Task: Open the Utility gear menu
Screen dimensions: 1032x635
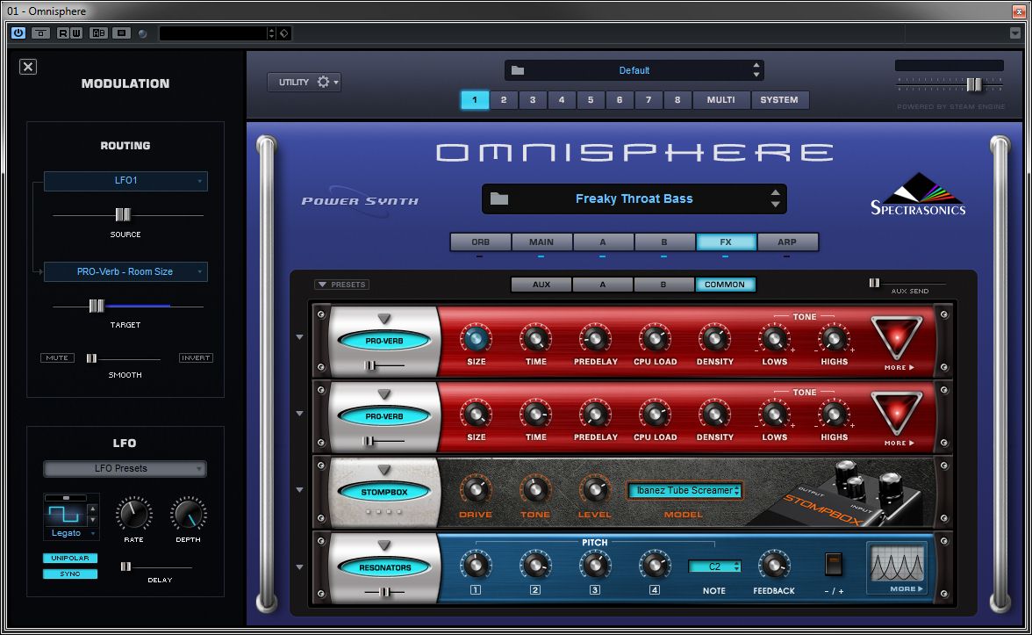Action: [x=304, y=82]
